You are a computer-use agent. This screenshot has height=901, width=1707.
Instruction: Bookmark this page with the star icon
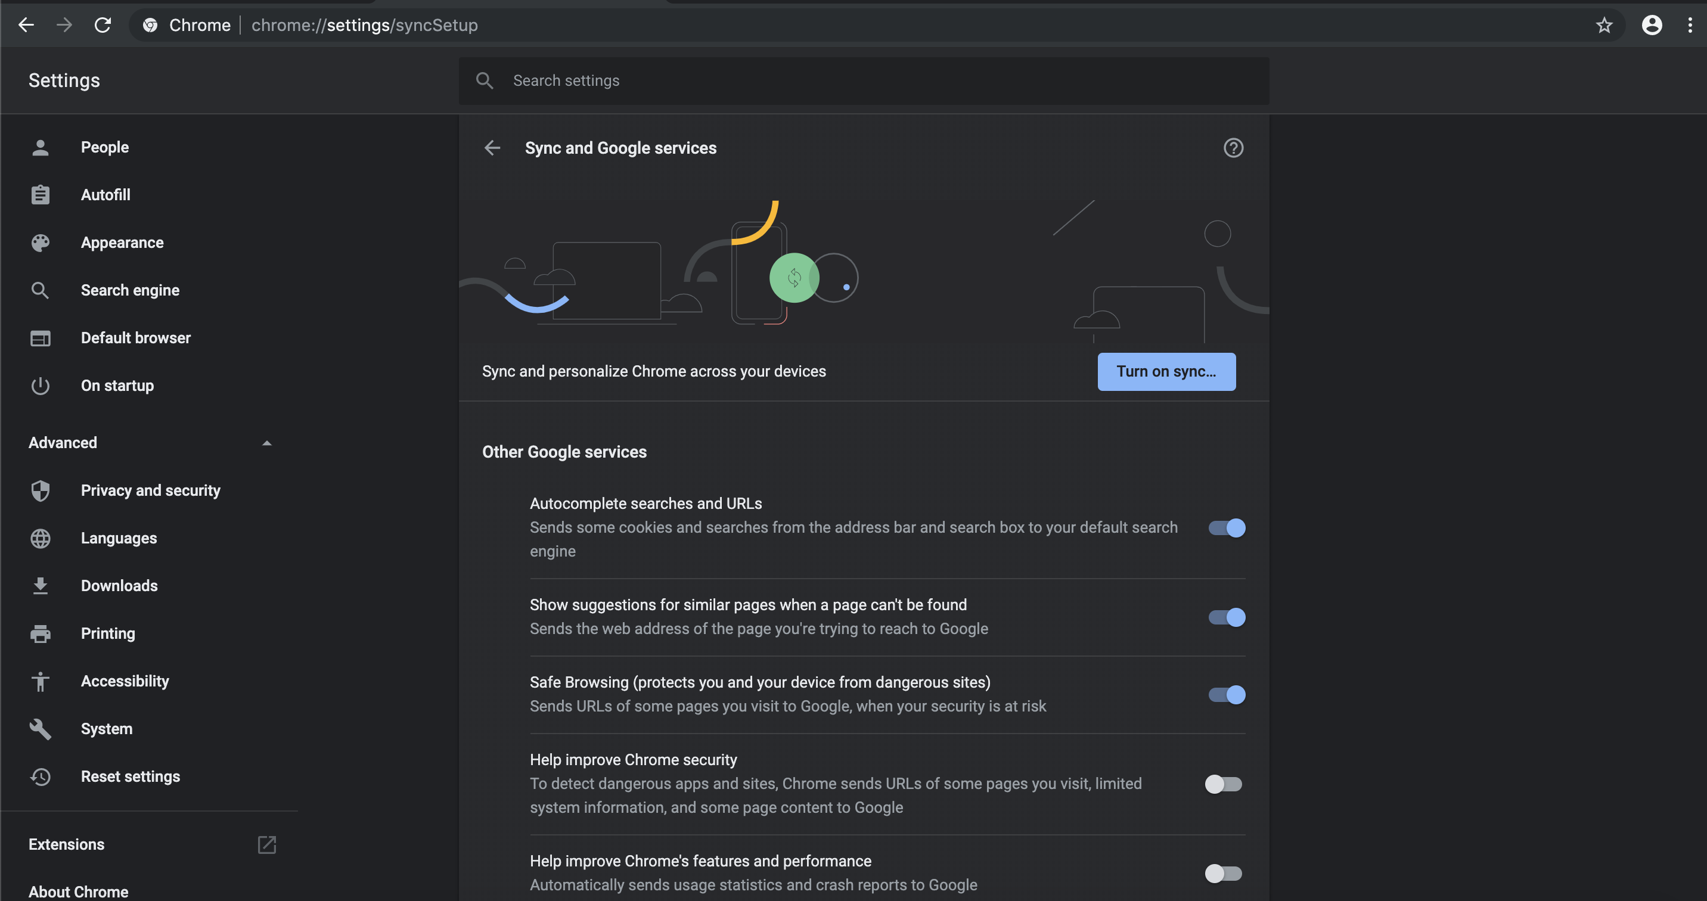[x=1604, y=25]
